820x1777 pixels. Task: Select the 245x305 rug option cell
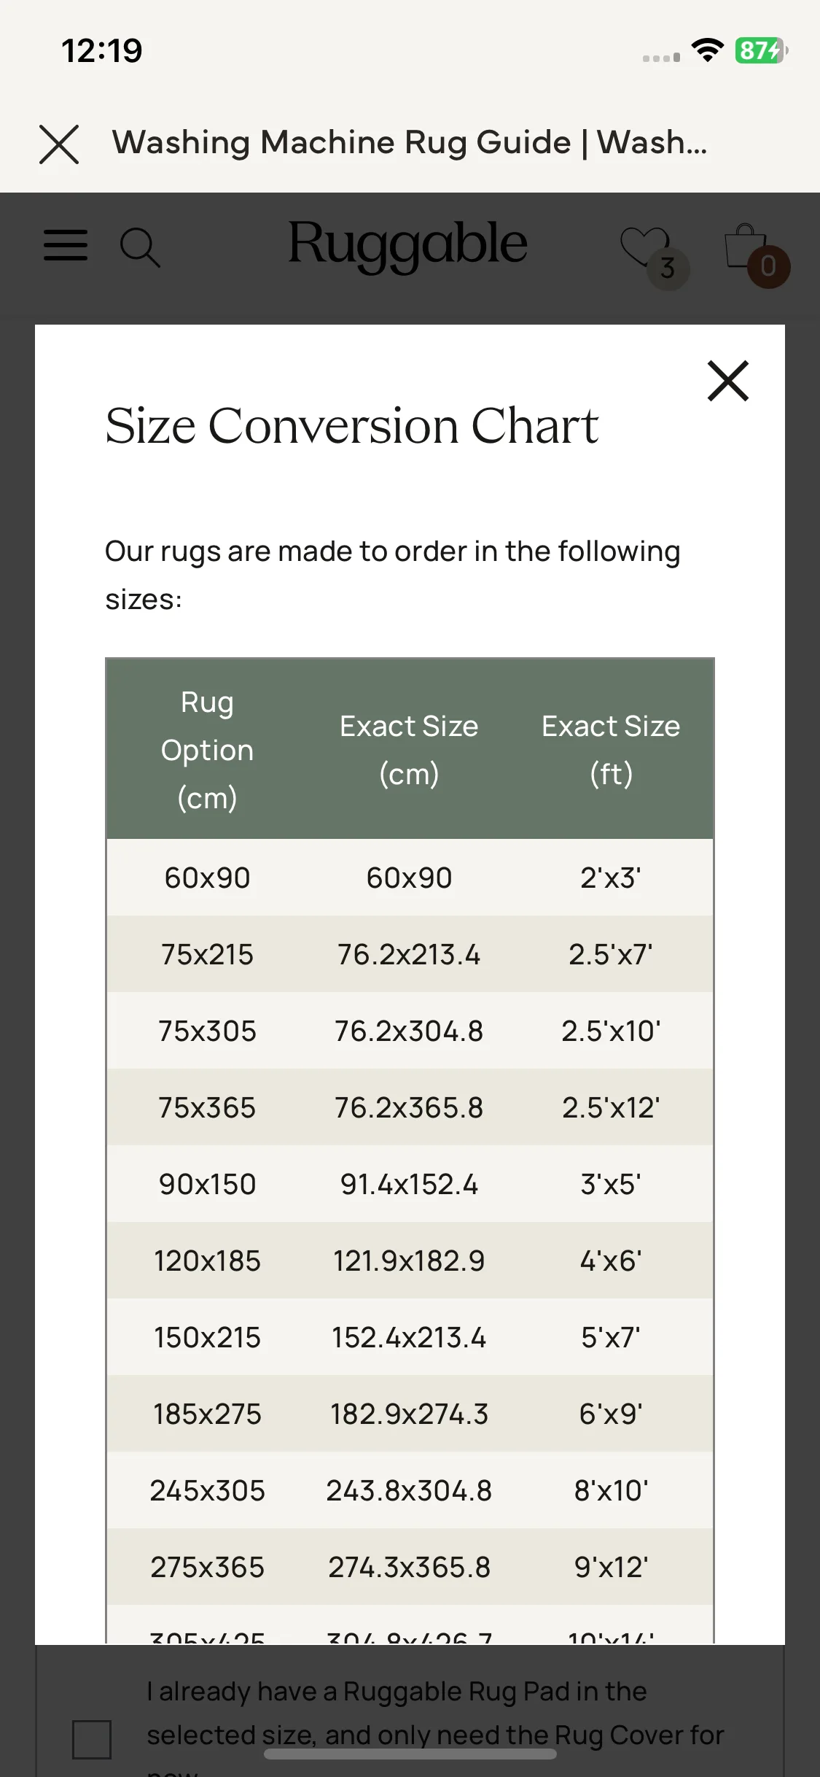pyautogui.click(x=208, y=1490)
